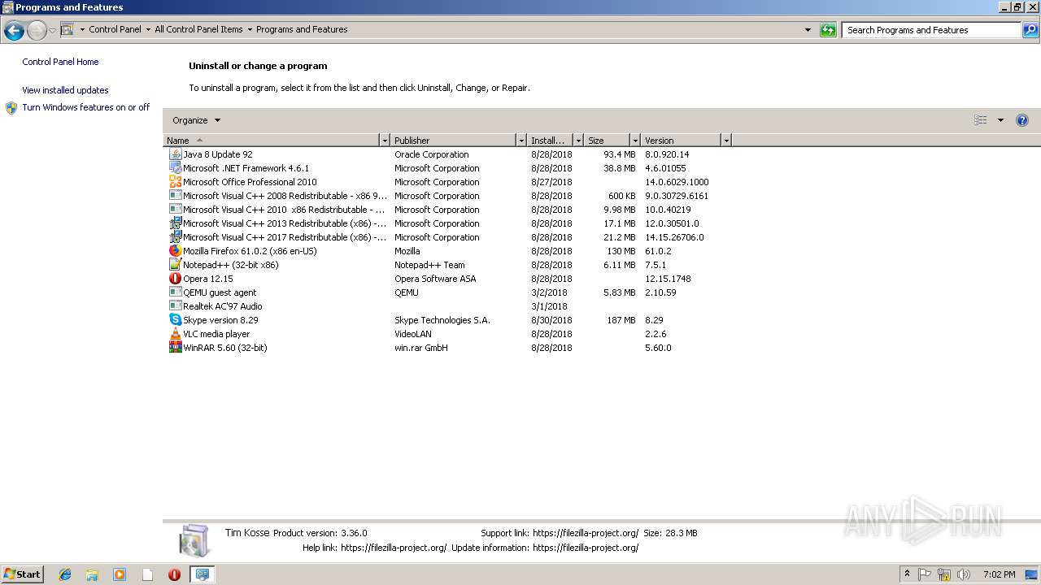Click the network tray icon
This screenshot has height=585, width=1041.
pos(944,574)
